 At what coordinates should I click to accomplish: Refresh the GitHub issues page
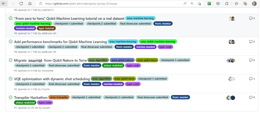pyautogui.click(x=21, y=4)
